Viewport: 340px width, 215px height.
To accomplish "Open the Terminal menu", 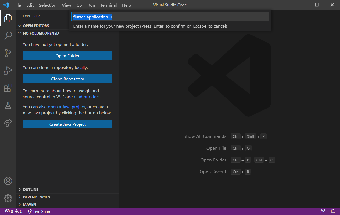I will (109, 5).
